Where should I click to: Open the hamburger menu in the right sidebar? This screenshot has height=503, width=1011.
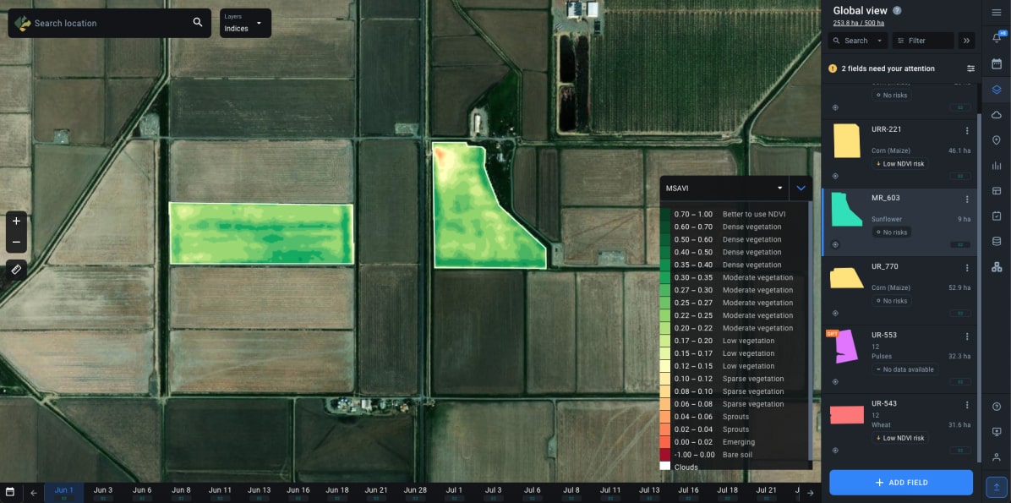pos(996,12)
